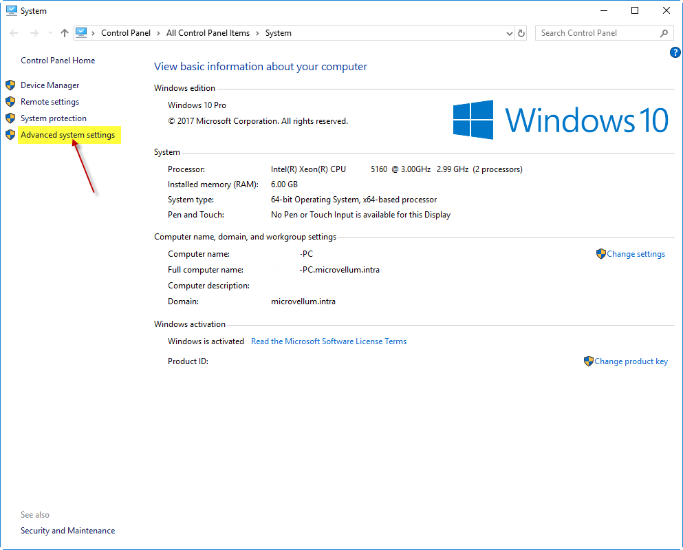Expand chevron after All Control Panel Items
Image resolution: width=683 pixels, height=550 pixels.
click(257, 34)
